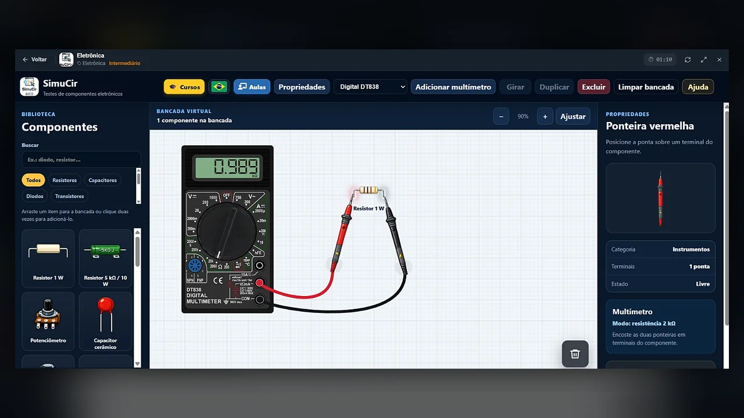The height and width of the screenshot is (418, 744).
Task: Open the Cursos button
Action: point(184,87)
